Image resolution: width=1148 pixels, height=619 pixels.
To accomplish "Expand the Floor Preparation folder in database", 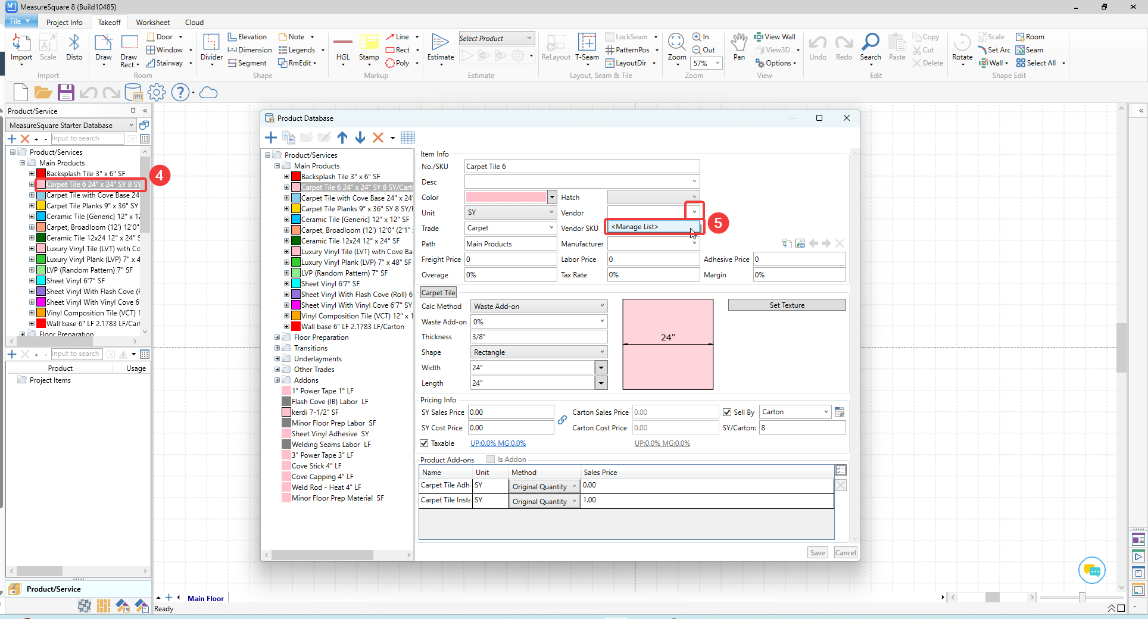I will pyautogui.click(x=277, y=337).
